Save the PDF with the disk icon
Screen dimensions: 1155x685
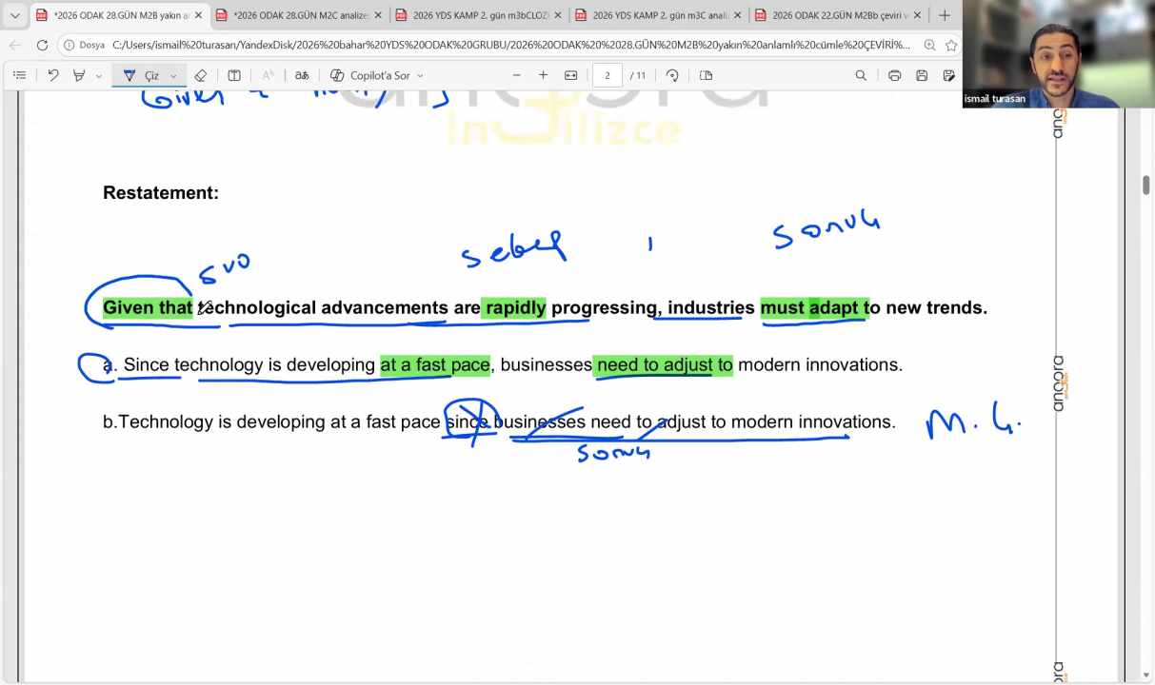tap(922, 75)
